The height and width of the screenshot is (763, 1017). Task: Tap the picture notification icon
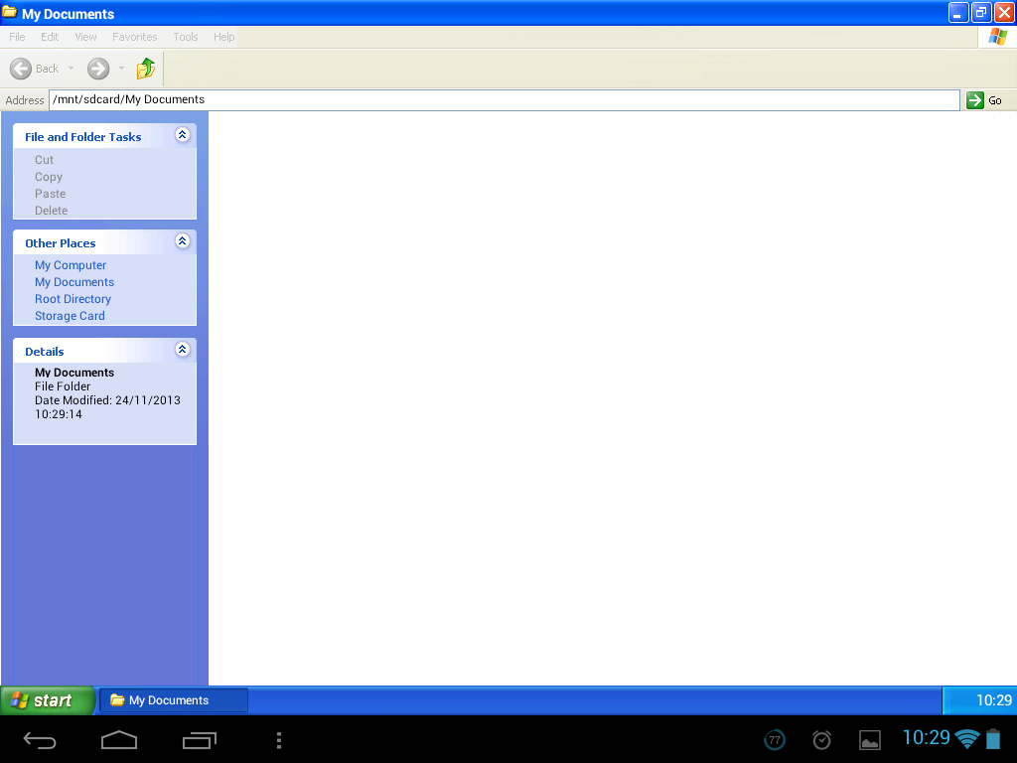tap(870, 739)
